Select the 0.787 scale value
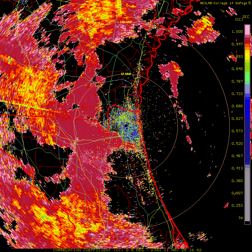The width and height of the screenshot is (252, 252). click(237, 81)
